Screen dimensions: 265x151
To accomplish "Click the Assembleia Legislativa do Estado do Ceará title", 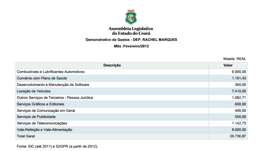I will (x=131, y=31).
